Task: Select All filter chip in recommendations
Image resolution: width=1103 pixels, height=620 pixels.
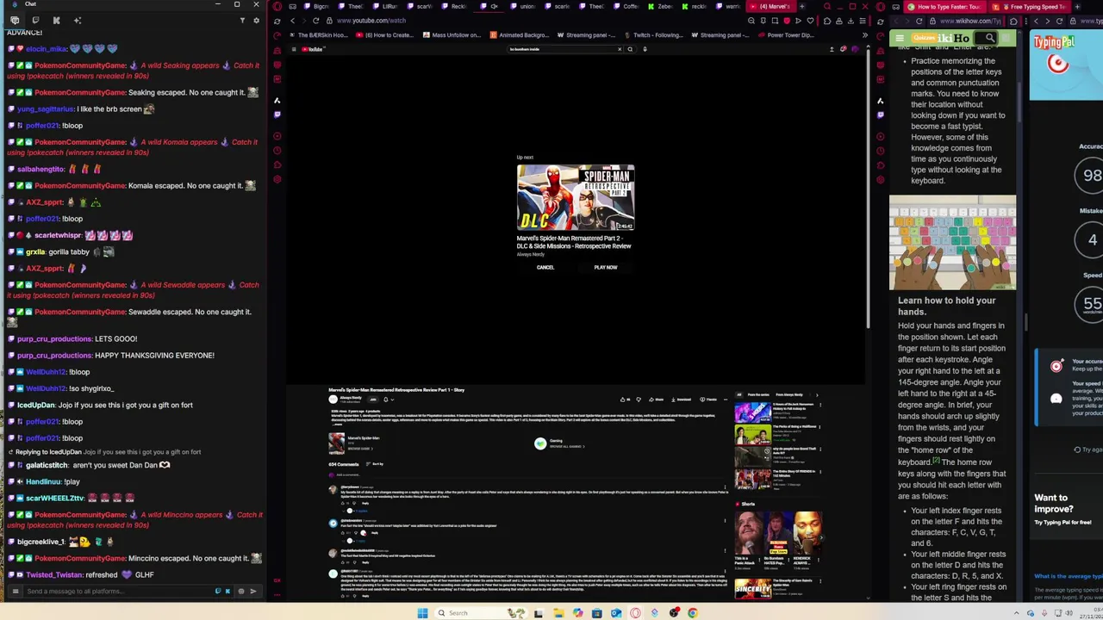Action: click(738, 394)
